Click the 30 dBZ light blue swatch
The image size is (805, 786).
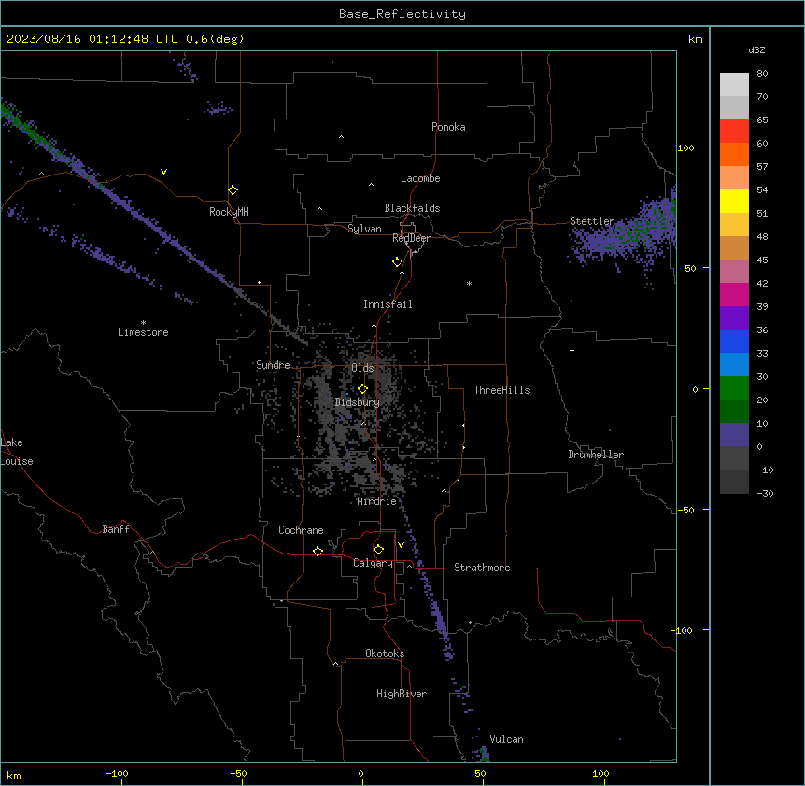pos(734,365)
